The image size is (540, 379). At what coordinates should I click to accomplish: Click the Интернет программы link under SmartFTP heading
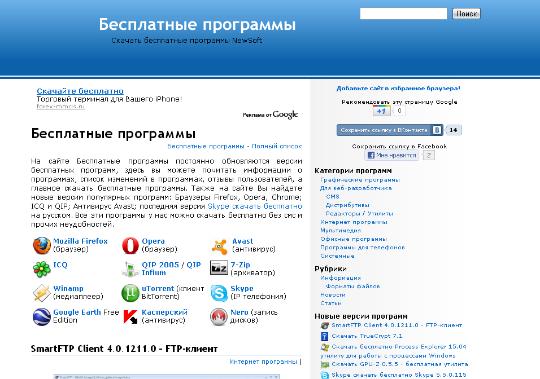tap(263, 362)
